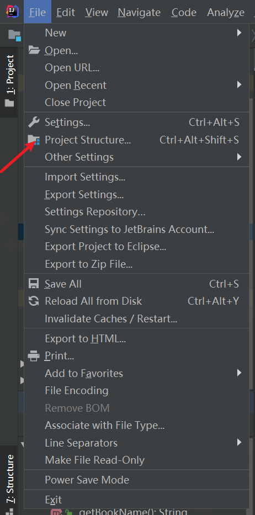Open the 7: Structure tool window tab
Image resolution: width=255 pixels, height=515 pixels.
click(x=10, y=479)
